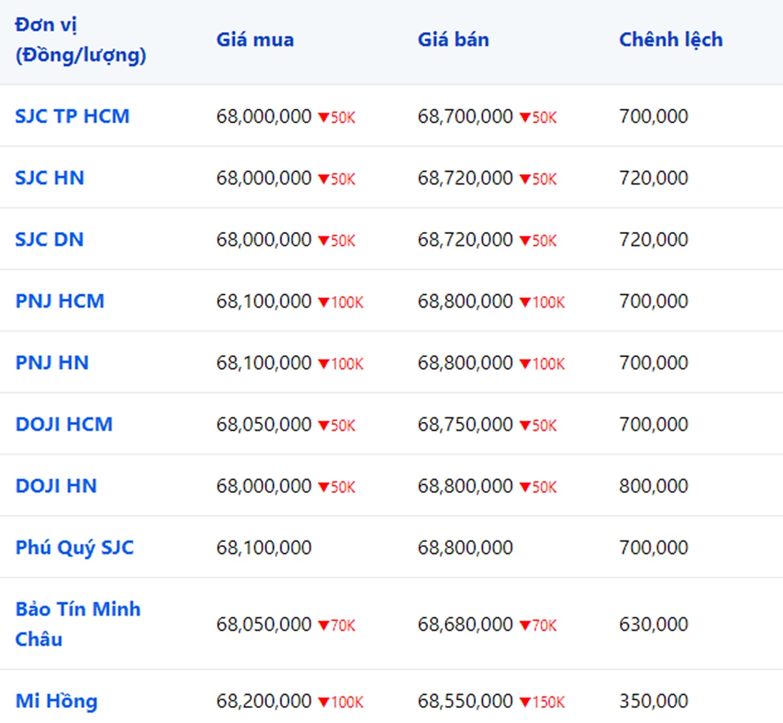
Task: Select SJC HN sell price 68,720,000
Action: [x=465, y=178]
